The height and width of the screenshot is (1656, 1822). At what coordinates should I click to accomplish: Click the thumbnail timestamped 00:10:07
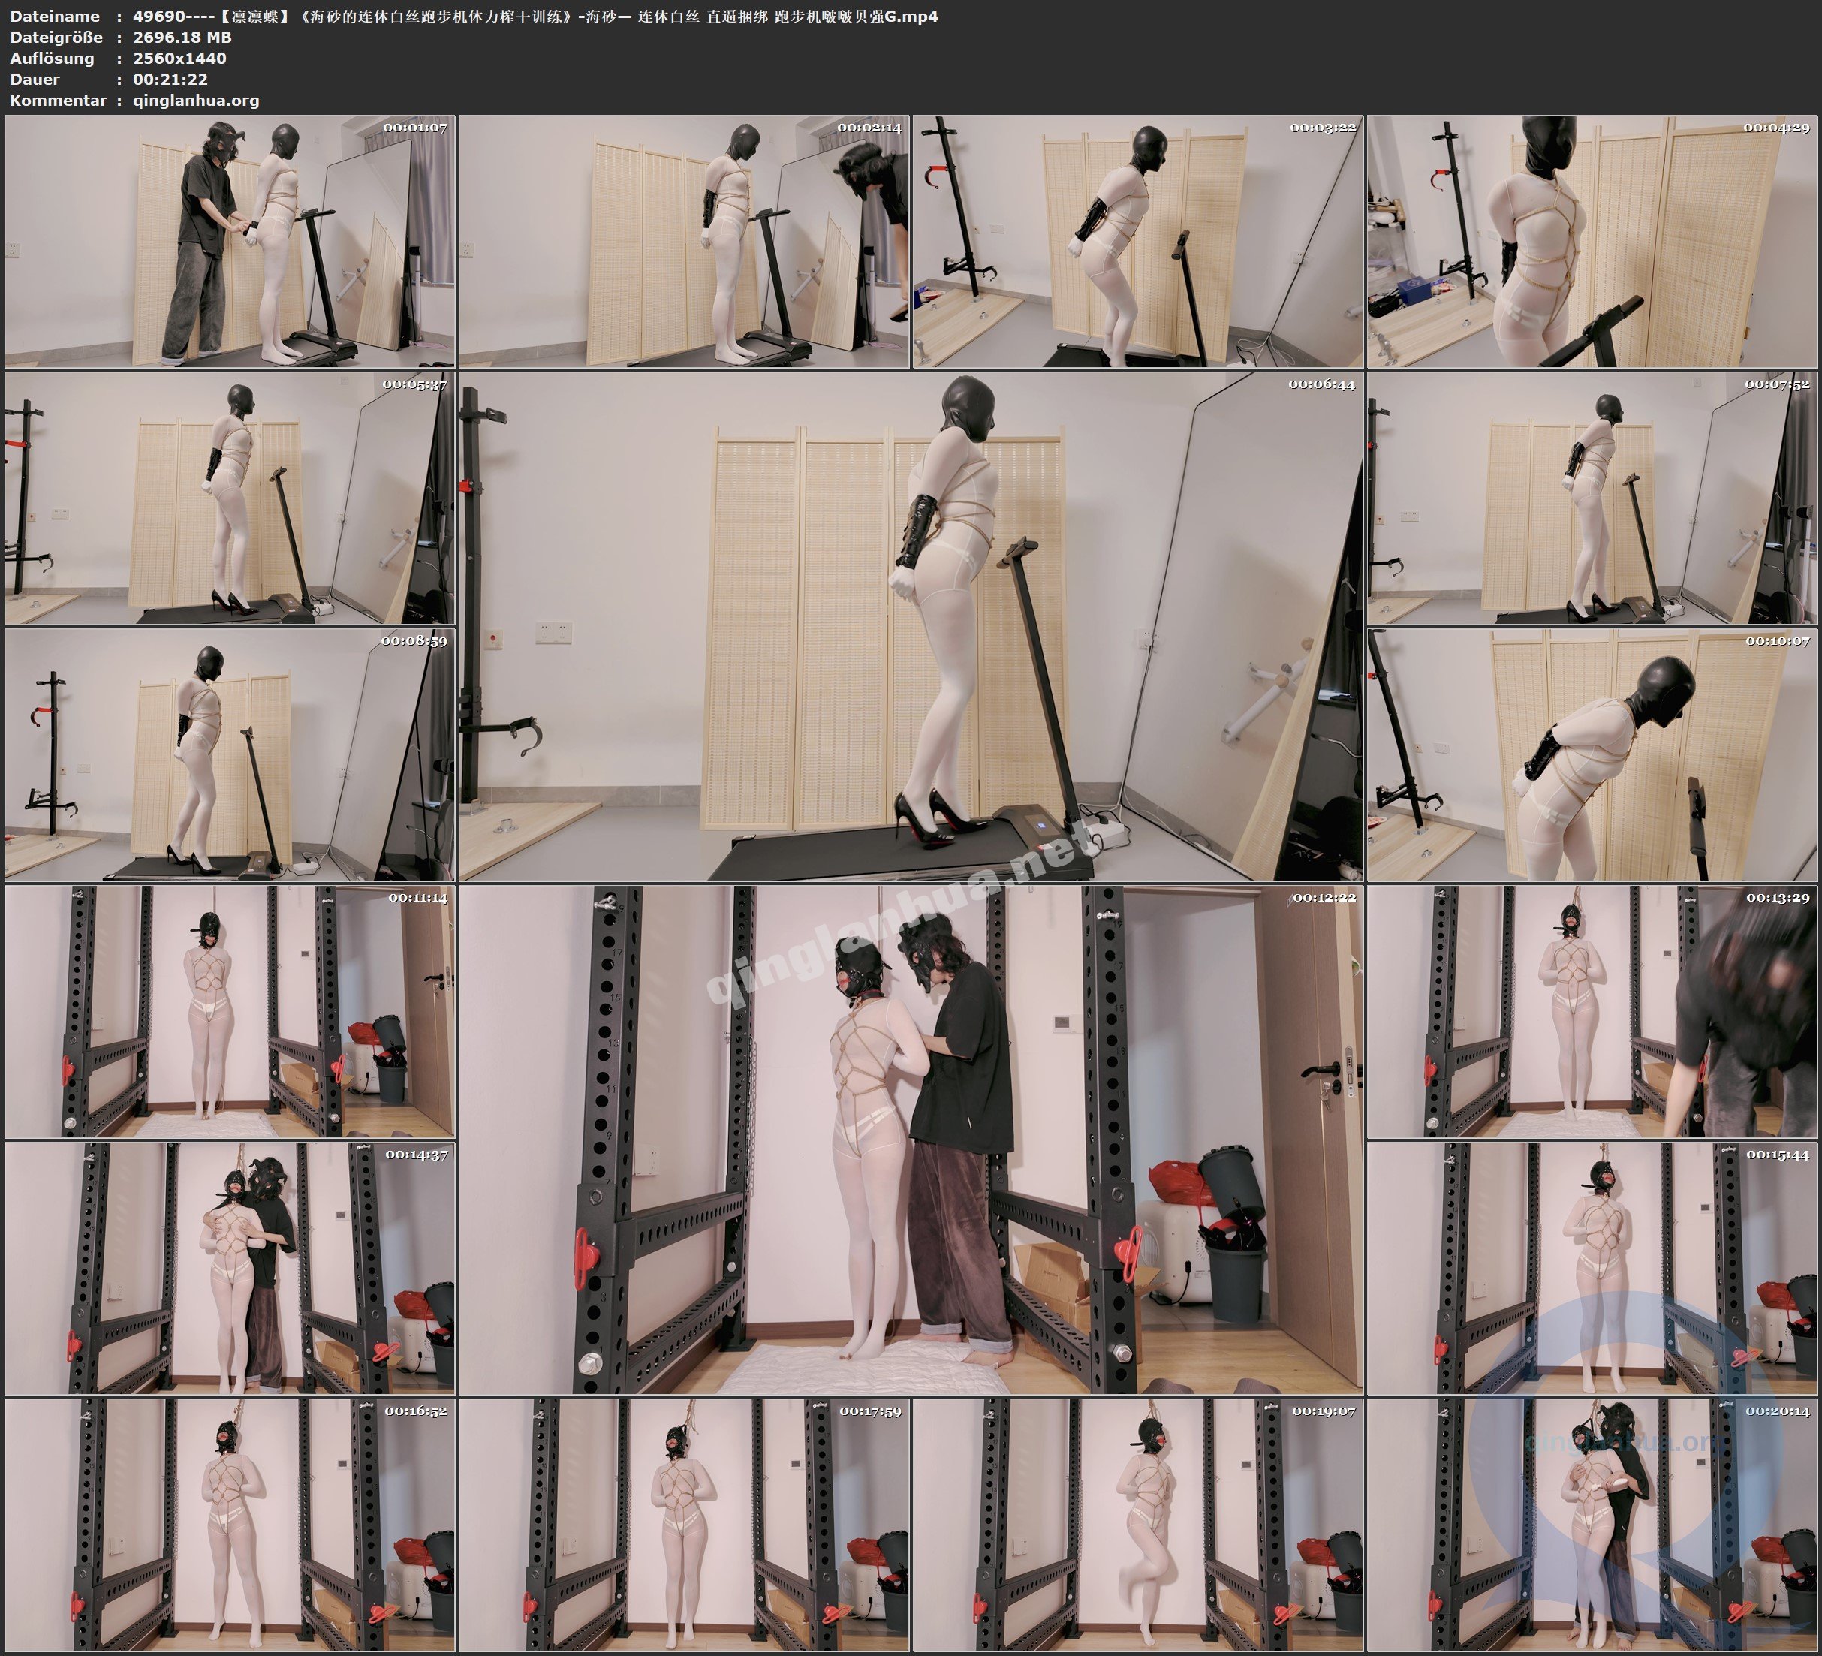[x=1592, y=754]
